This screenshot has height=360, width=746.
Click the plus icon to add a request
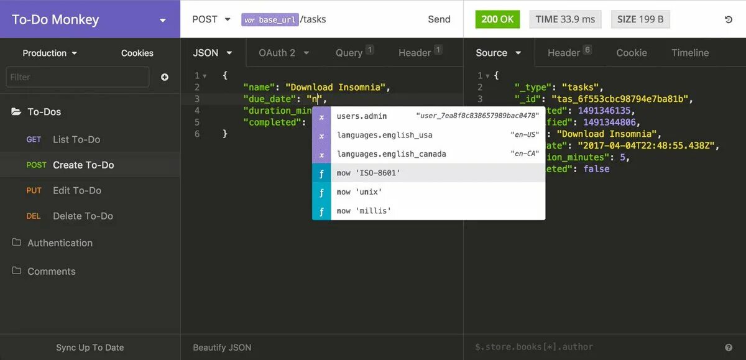[164, 76]
